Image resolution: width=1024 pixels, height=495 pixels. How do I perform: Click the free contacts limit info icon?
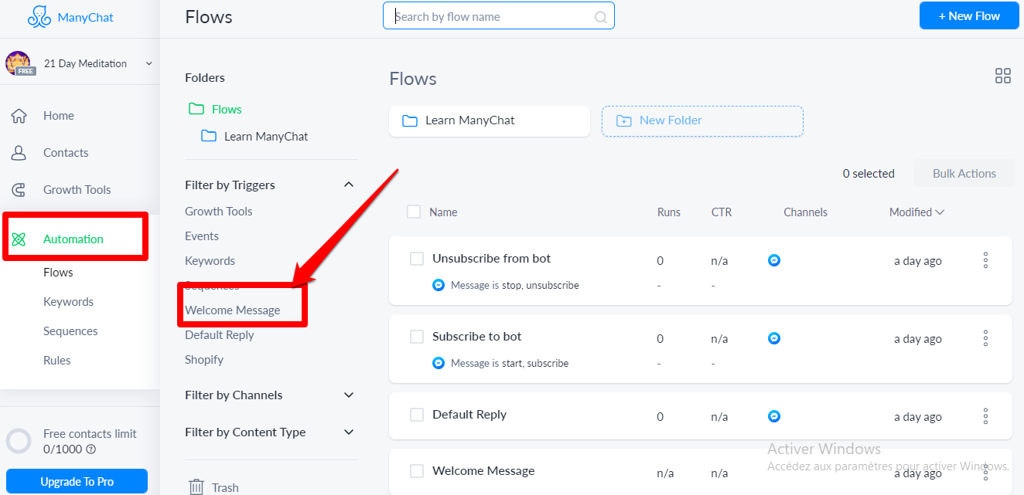click(x=91, y=449)
